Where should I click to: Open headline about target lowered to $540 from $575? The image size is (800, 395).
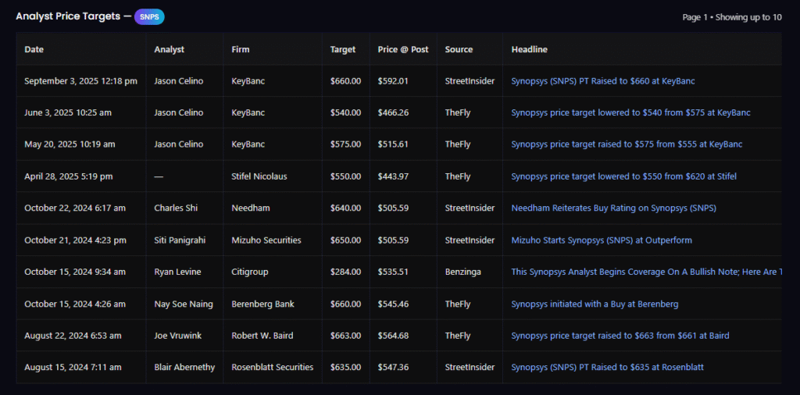click(x=630, y=112)
